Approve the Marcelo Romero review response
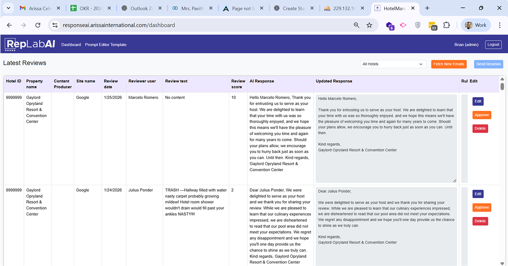 tap(481, 115)
